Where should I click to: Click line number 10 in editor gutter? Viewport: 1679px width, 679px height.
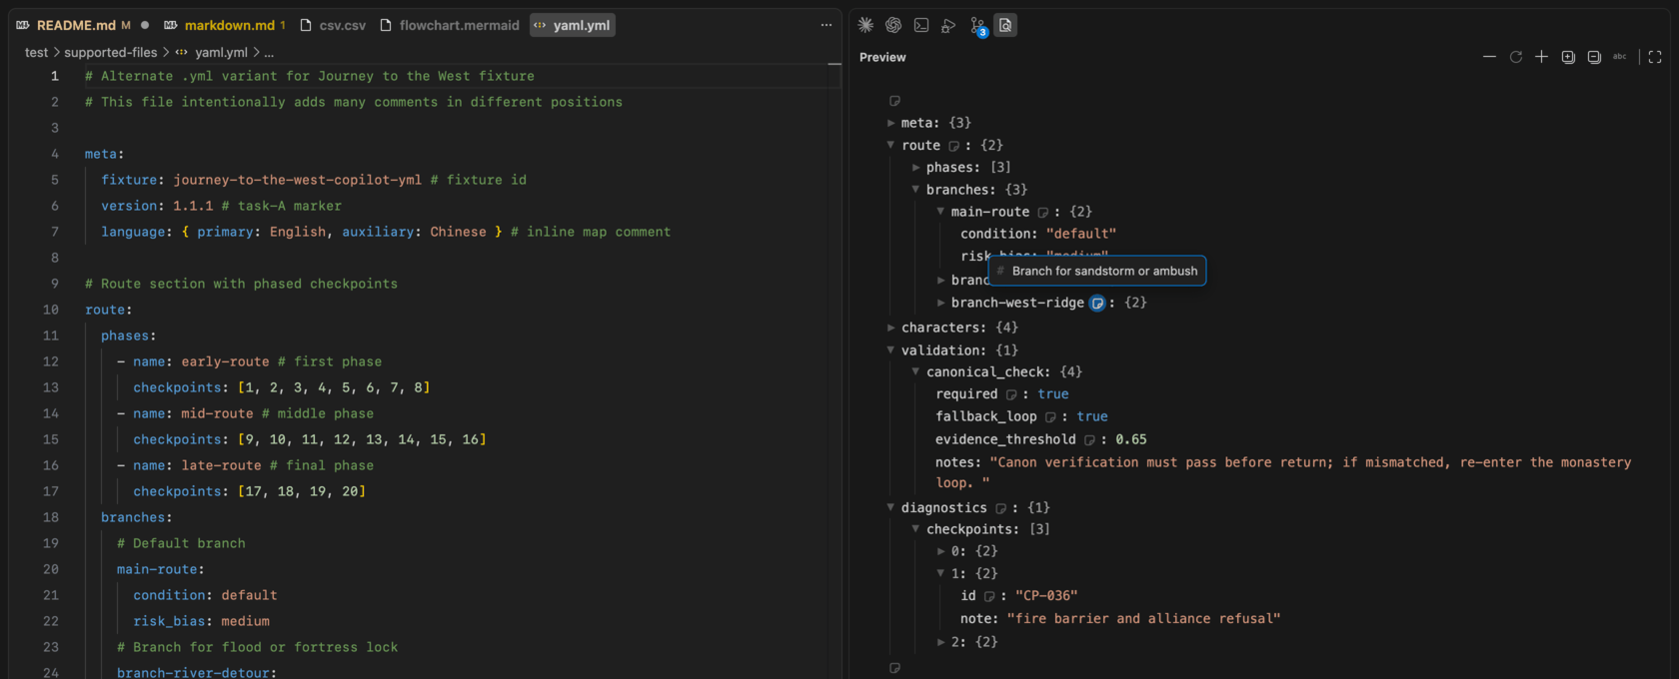51,310
